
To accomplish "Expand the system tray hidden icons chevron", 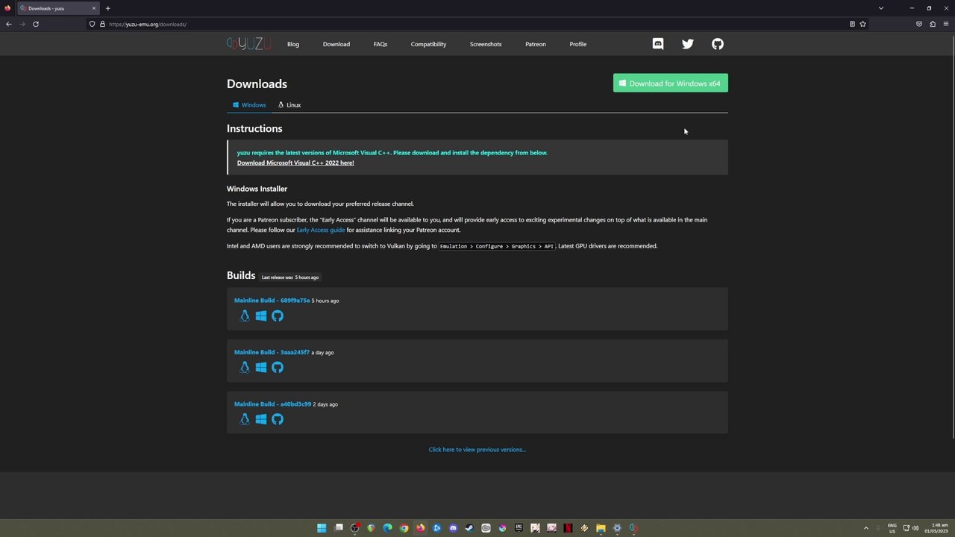I will pyautogui.click(x=866, y=528).
